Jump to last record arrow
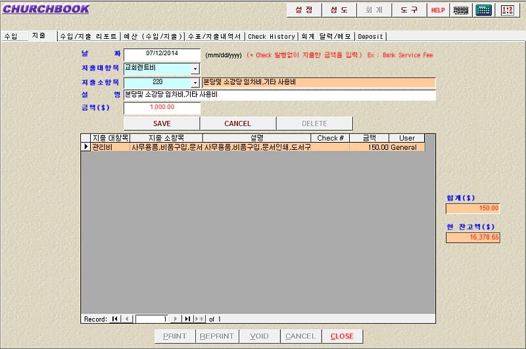This screenshot has width=526, height=349. pos(187,319)
